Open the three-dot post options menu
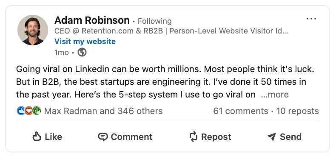 311,19
